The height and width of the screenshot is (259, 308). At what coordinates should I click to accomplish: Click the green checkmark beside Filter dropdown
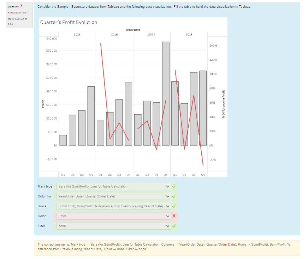click(174, 226)
